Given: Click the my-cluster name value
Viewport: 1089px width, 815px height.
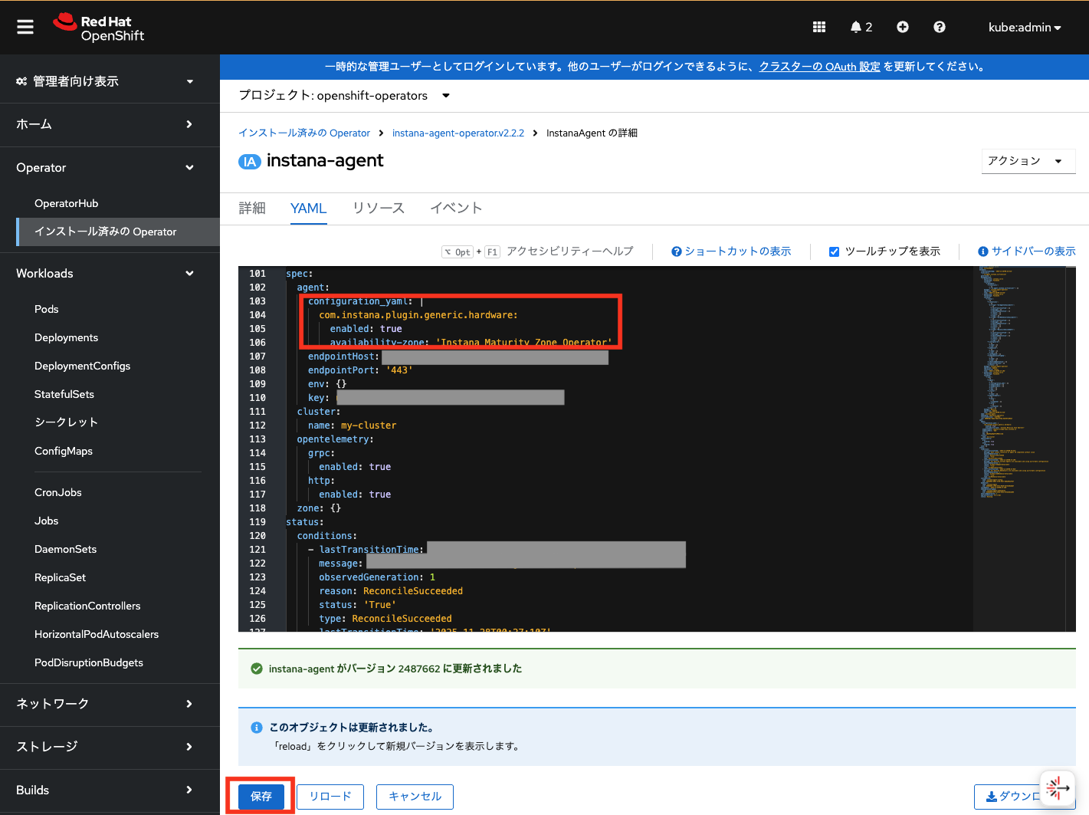Looking at the screenshot, I should click(x=369, y=426).
